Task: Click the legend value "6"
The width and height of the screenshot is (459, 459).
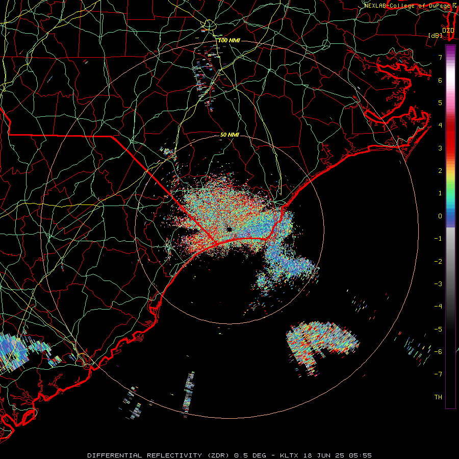Action: (440, 80)
